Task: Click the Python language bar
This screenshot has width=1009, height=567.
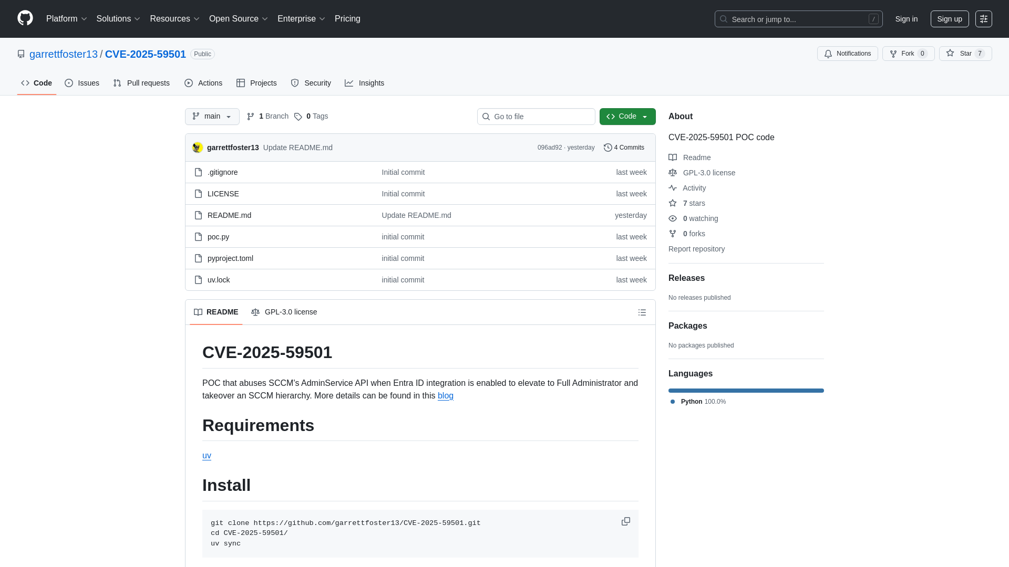Action: coord(746,391)
